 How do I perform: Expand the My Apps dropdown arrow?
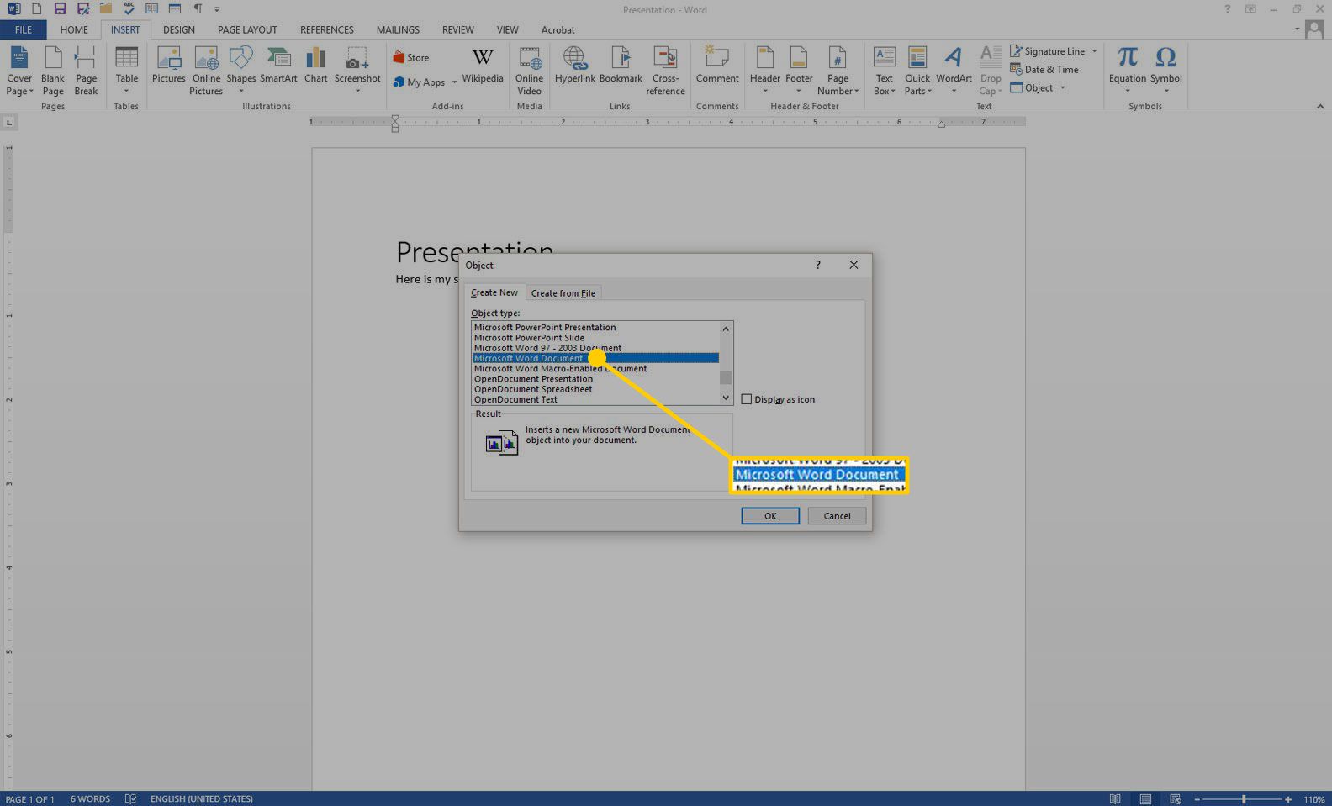(x=454, y=82)
